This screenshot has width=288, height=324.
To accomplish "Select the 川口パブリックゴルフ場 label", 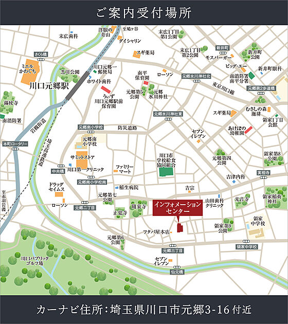I will (35, 261).
